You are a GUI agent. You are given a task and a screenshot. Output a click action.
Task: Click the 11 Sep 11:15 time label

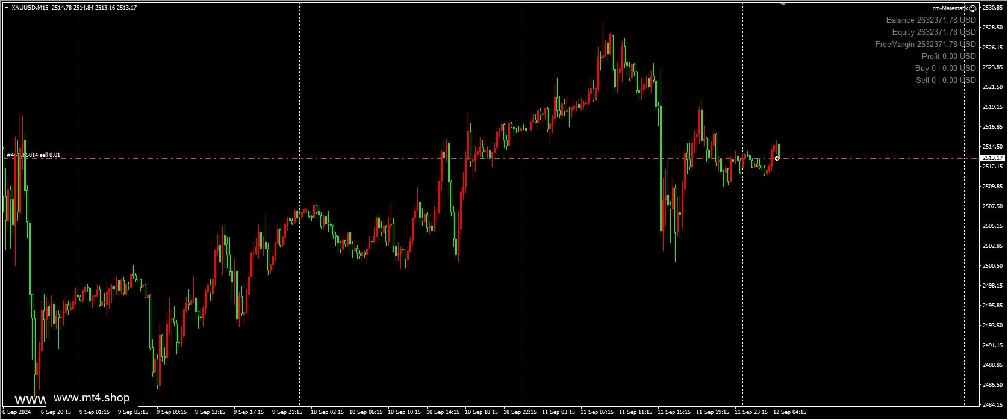(x=635, y=413)
